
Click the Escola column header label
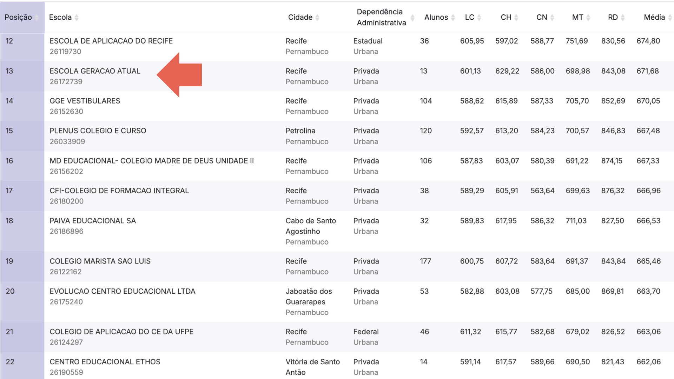(60, 18)
